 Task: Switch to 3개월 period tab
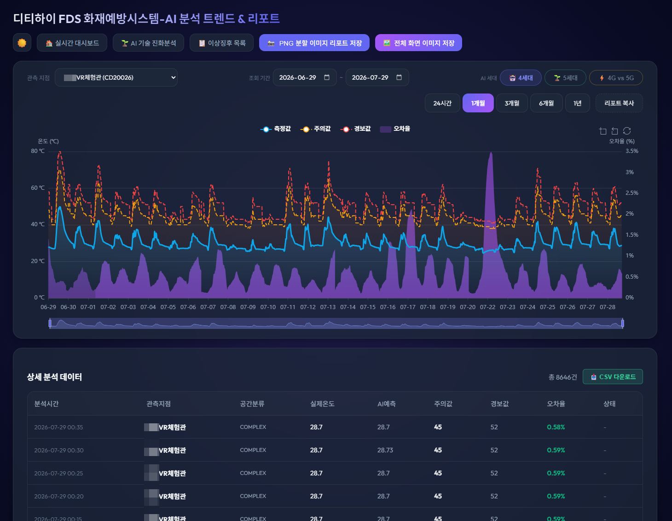click(x=512, y=103)
